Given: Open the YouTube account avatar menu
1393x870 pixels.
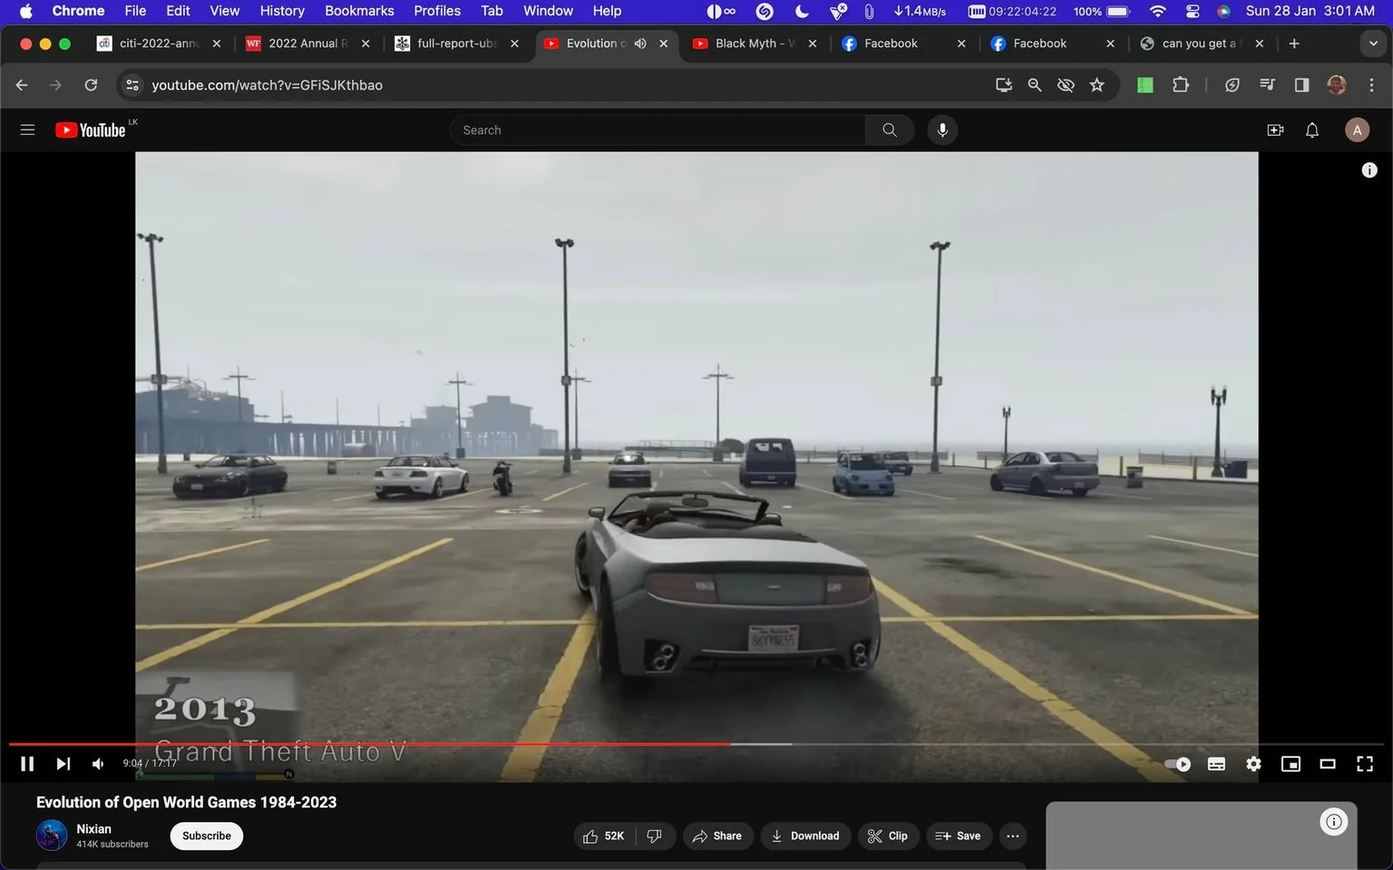Looking at the screenshot, I should pyautogui.click(x=1357, y=130).
